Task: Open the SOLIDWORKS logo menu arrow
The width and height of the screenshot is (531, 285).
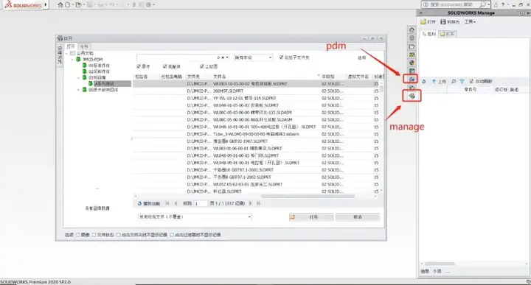Action: coord(46,4)
